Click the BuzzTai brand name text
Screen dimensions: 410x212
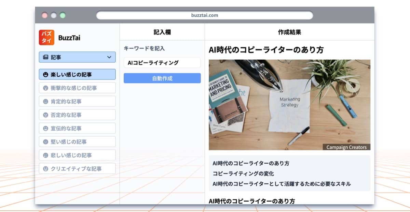pyautogui.click(x=69, y=38)
